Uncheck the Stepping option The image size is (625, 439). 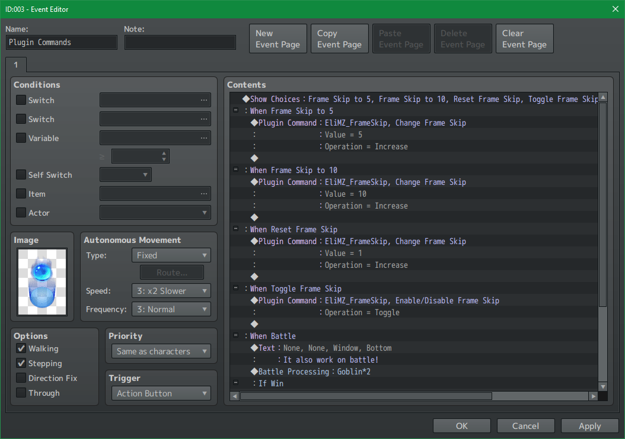click(x=21, y=363)
